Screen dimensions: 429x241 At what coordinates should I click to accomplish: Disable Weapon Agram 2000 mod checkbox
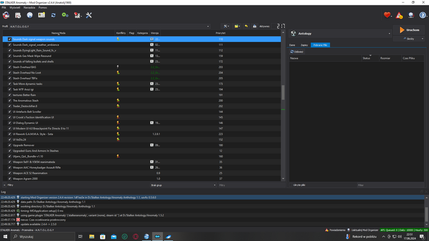coord(10,179)
